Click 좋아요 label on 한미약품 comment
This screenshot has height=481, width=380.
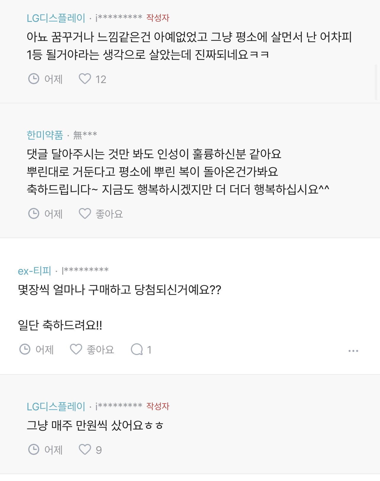[x=109, y=214]
